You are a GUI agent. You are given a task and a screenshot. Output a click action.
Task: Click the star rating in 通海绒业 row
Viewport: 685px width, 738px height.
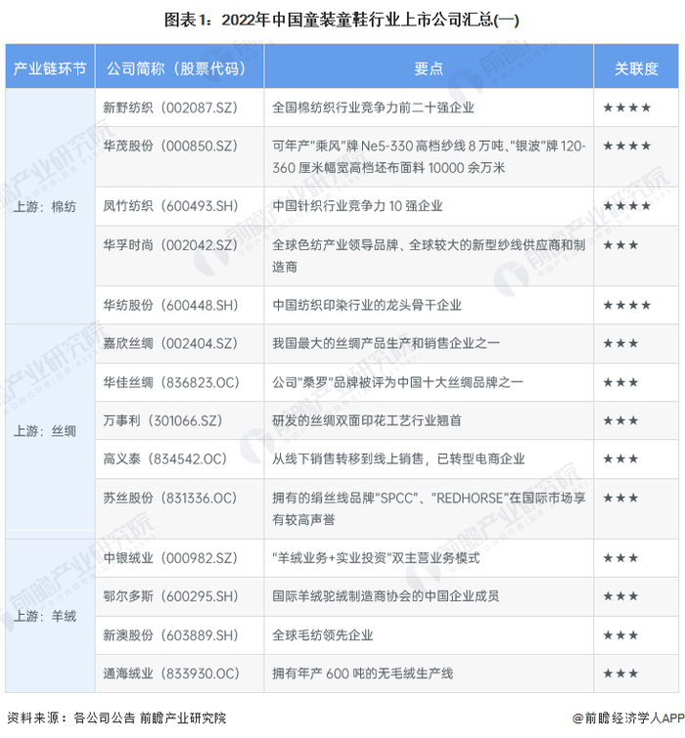[x=621, y=673]
